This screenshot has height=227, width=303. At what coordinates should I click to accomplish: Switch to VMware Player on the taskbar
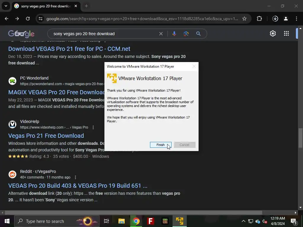point(180,221)
